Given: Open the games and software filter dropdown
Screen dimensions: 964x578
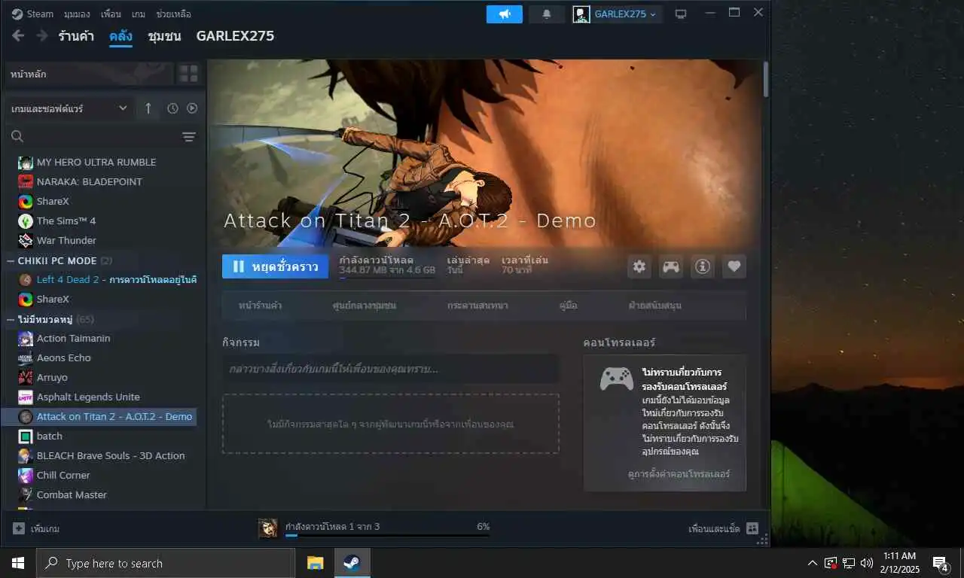Looking at the screenshot, I should coord(69,108).
